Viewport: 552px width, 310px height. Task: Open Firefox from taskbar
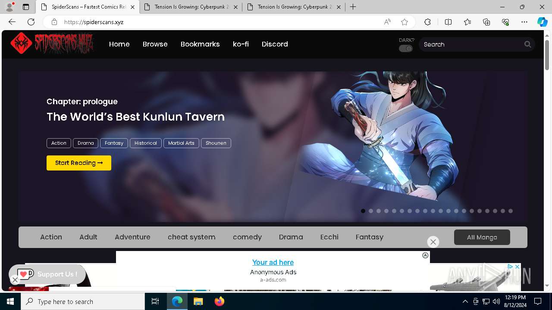click(219, 301)
